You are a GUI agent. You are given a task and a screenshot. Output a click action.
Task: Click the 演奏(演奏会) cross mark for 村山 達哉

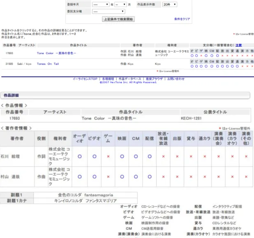click(219, 177)
